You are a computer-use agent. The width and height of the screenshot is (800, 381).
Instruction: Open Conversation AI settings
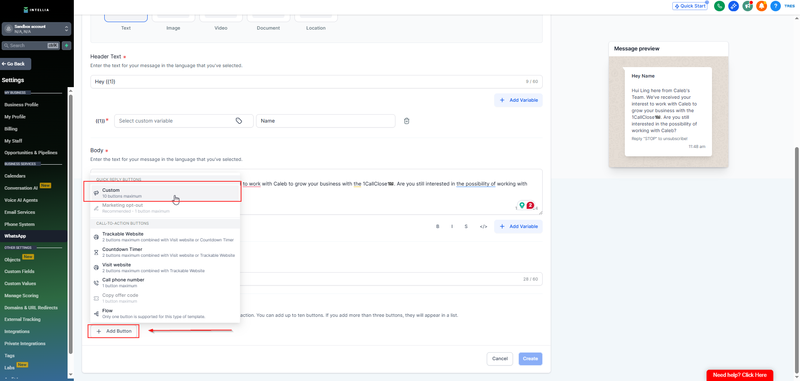(x=21, y=188)
